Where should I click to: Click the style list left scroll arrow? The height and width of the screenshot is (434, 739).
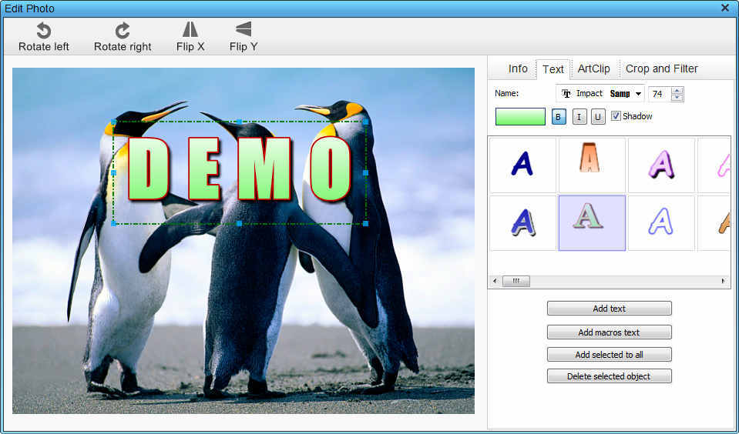tap(495, 281)
